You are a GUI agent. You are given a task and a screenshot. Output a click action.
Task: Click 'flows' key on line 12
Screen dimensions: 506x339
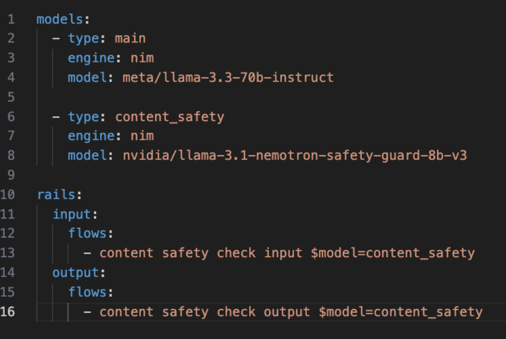coord(87,233)
